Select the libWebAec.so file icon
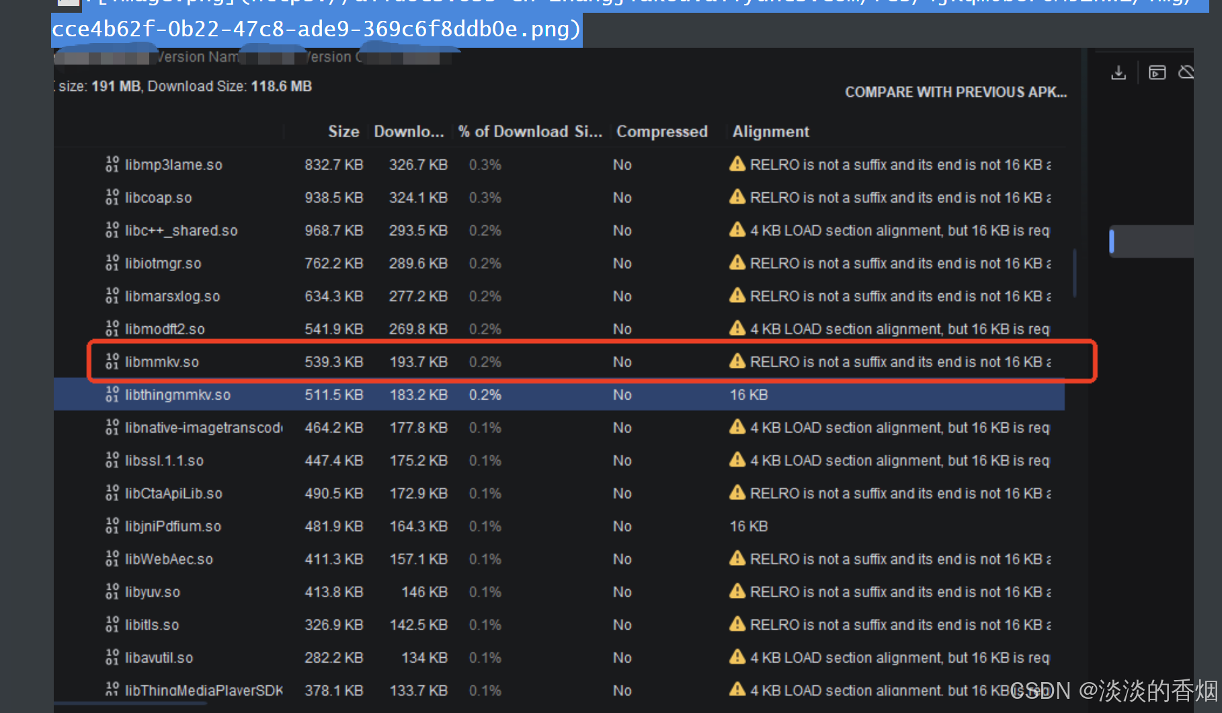Viewport: 1222px width, 713px height. point(112,559)
